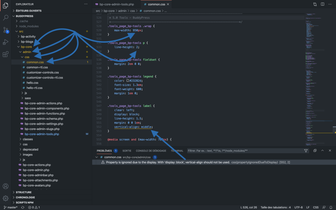The width and height of the screenshot is (336, 210).
Task: Click the filter funnel icon in Problems
Action: tap(306, 151)
